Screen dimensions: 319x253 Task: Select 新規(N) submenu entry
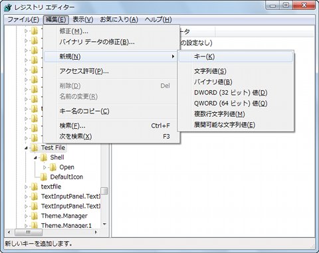click(x=112, y=56)
